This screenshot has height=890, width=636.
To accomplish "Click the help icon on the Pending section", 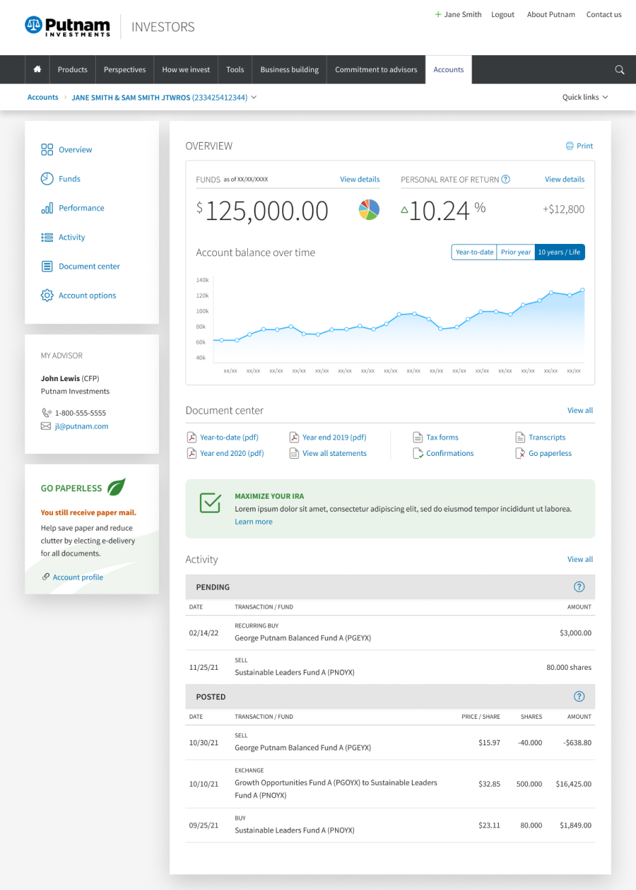I will click(579, 587).
